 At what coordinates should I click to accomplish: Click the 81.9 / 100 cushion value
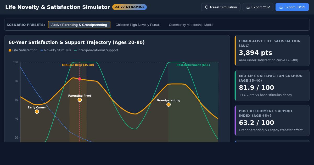[x=256, y=88]
